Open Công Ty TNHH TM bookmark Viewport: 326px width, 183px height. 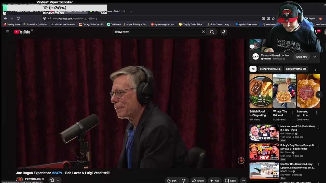tap(192, 24)
